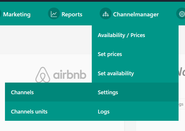Open the gear settings icon in navbar

181,14
